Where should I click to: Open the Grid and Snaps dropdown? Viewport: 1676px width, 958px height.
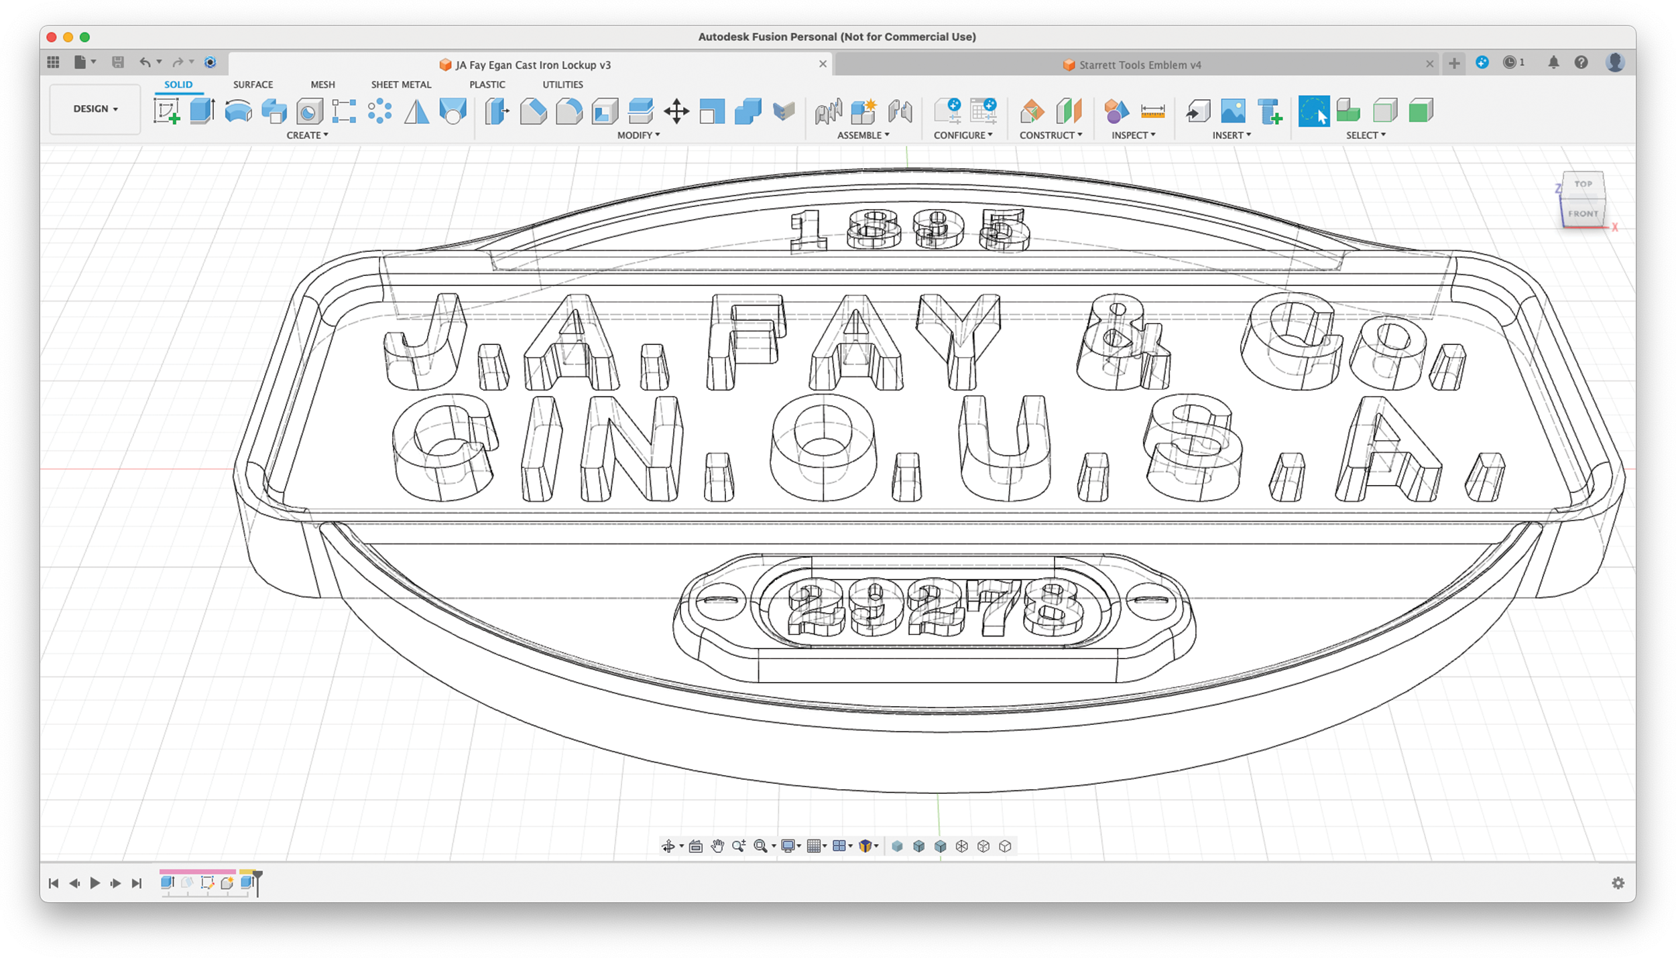816,846
